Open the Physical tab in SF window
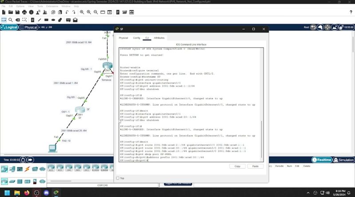This screenshot has width=355, height=197. click(x=123, y=38)
